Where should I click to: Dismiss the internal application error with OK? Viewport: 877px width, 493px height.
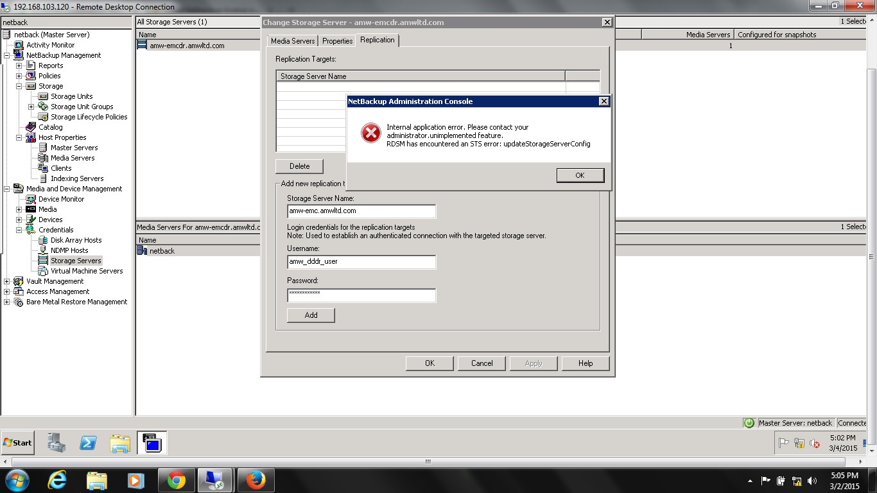[579, 175]
